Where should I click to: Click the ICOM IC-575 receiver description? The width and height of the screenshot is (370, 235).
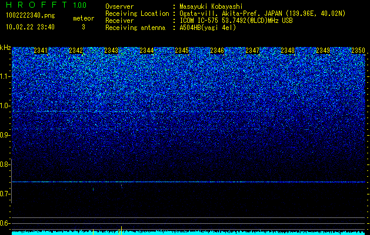pyautogui.click(x=236, y=21)
